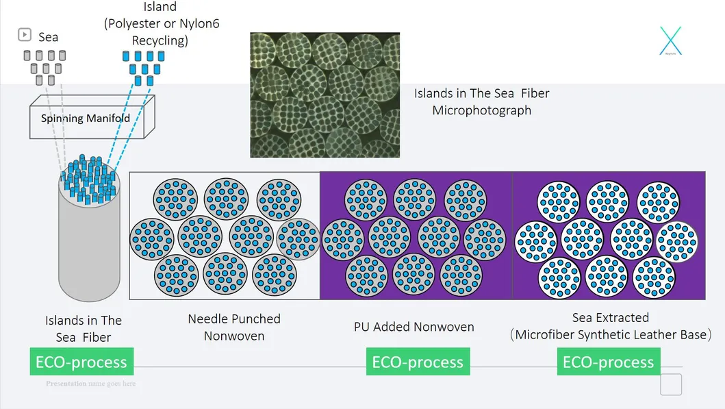Click the ECO-process label under Sea Extracted
The height and width of the screenshot is (409, 725).
pyautogui.click(x=609, y=362)
